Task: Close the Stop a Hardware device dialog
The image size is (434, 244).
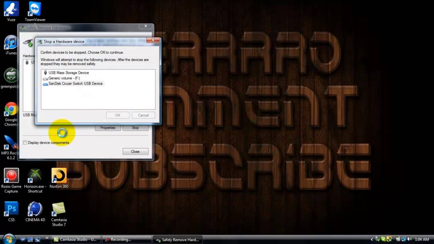Action: tap(153, 40)
